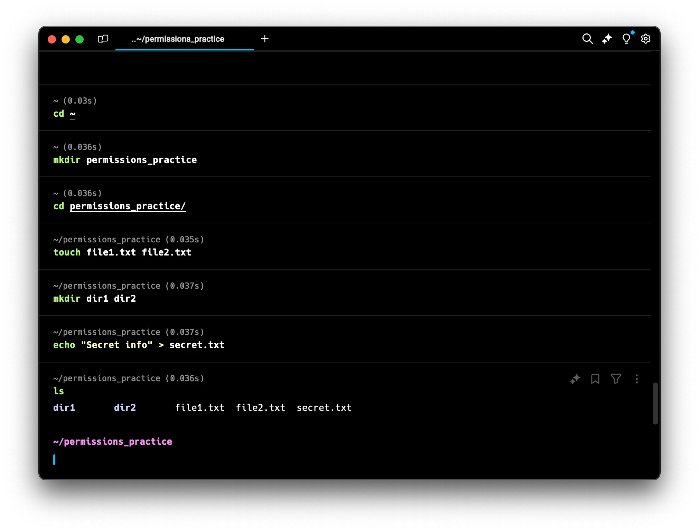The image size is (699, 531).
Task: Click secret.txt in the ls output
Action: click(x=324, y=408)
